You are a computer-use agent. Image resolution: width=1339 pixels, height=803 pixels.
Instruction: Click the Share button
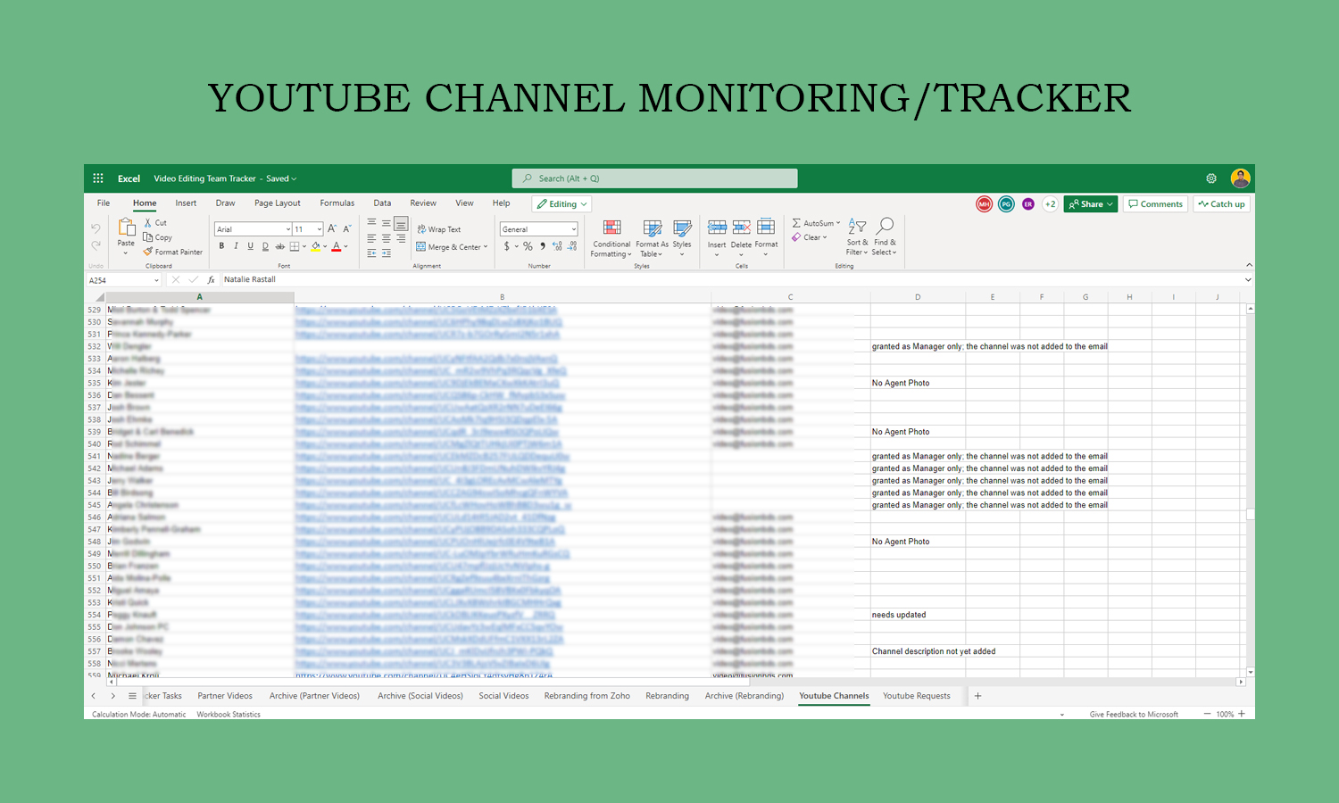[x=1091, y=204]
